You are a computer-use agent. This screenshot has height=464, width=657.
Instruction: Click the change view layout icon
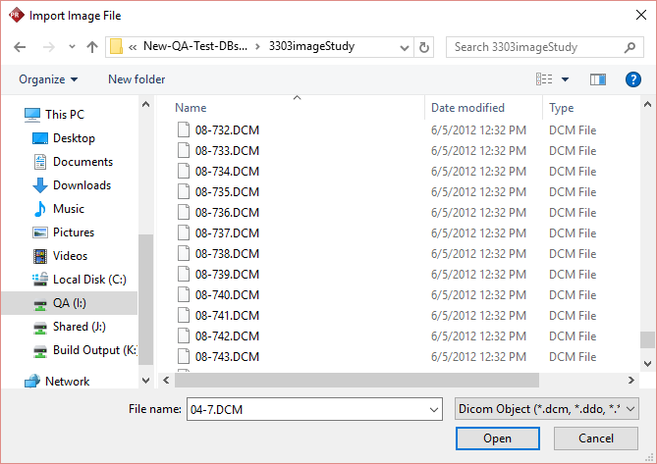coord(544,79)
